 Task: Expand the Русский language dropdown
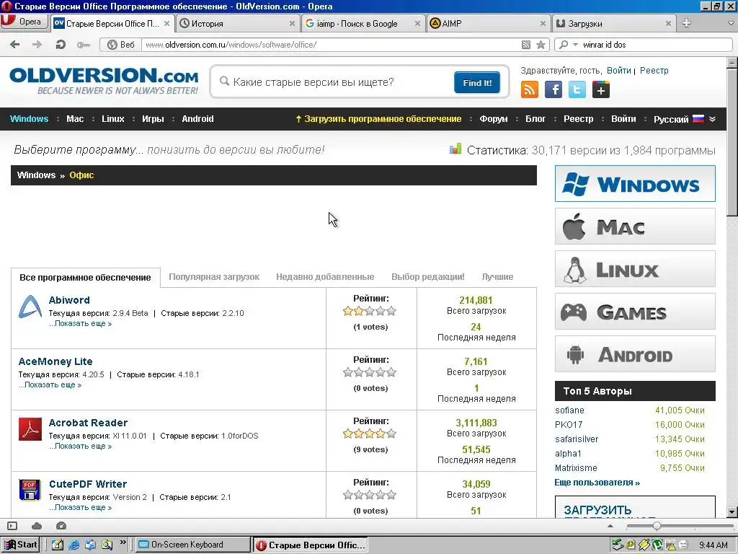(685, 119)
